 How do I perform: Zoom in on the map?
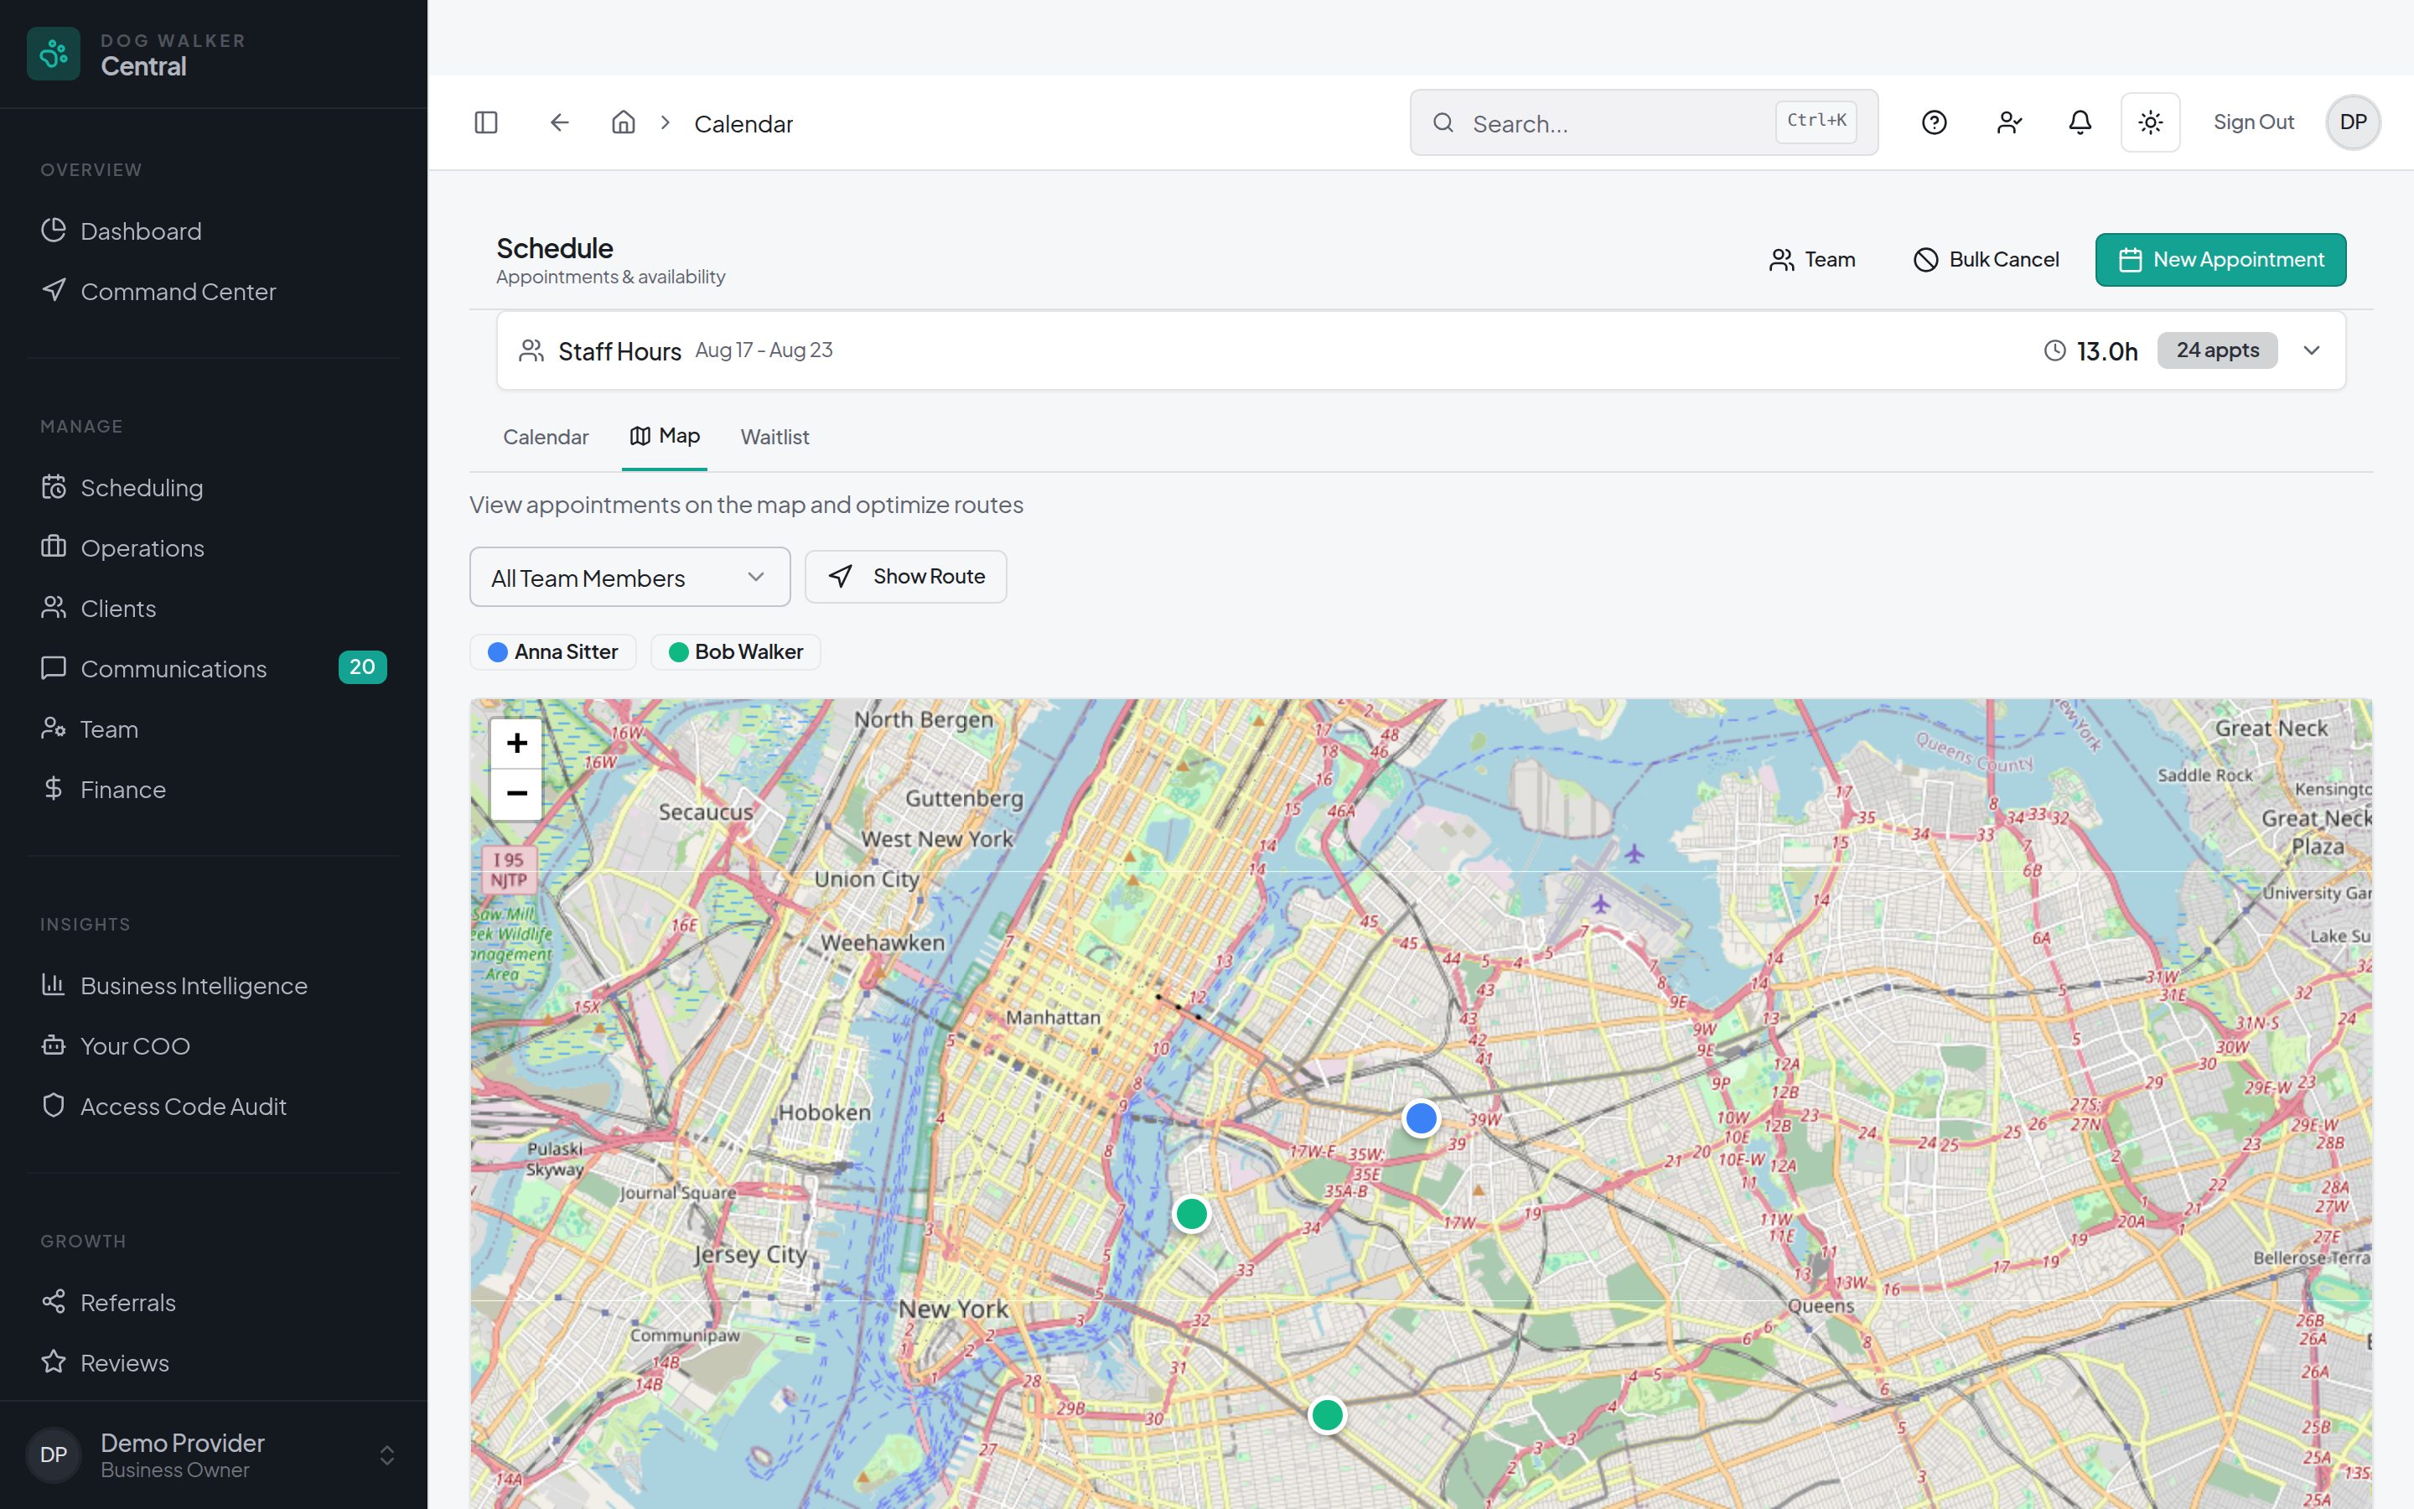click(x=516, y=743)
